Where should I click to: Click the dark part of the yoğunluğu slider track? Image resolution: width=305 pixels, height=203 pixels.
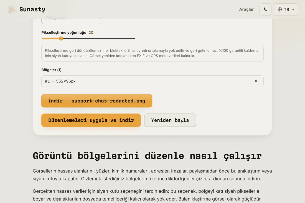pyautogui.click(x=99, y=38)
